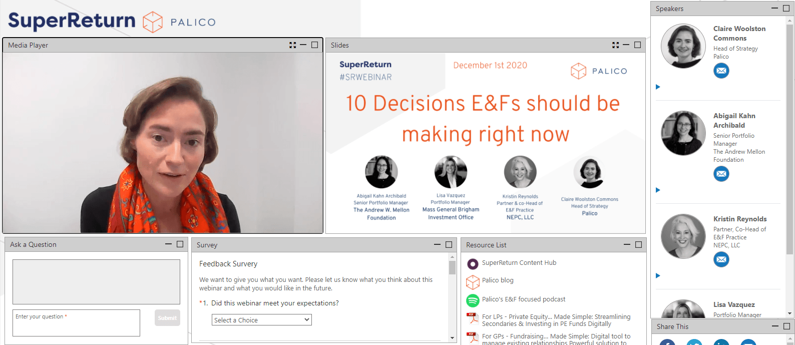Click the SuperReturn Content Hub resource icon
795x345 pixels.
pyautogui.click(x=473, y=263)
